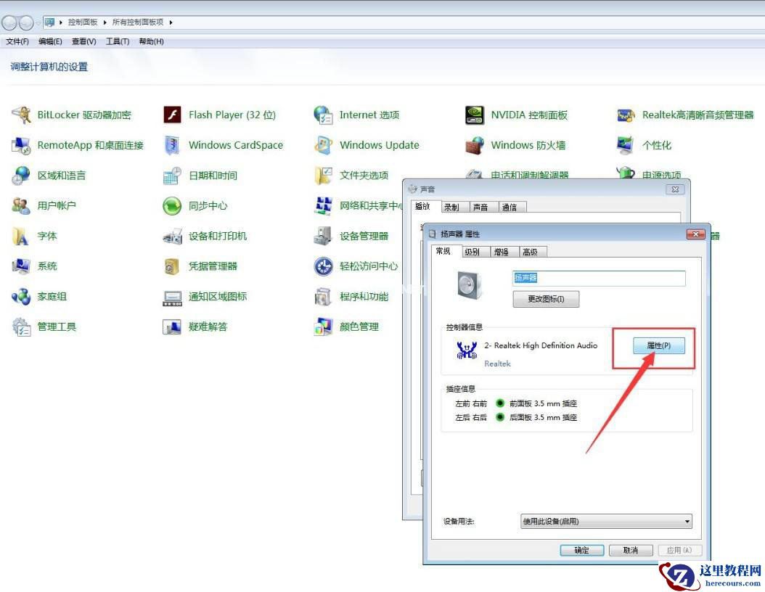
Task: Open 轻松访问中心 icon
Action: click(323, 266)
